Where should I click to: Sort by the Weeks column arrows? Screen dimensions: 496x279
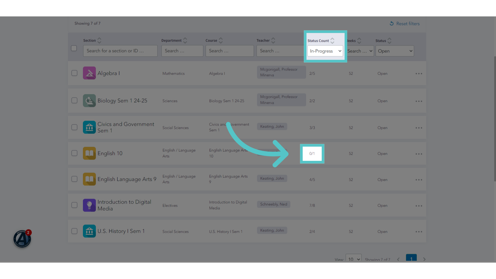[x=359, y=41]
